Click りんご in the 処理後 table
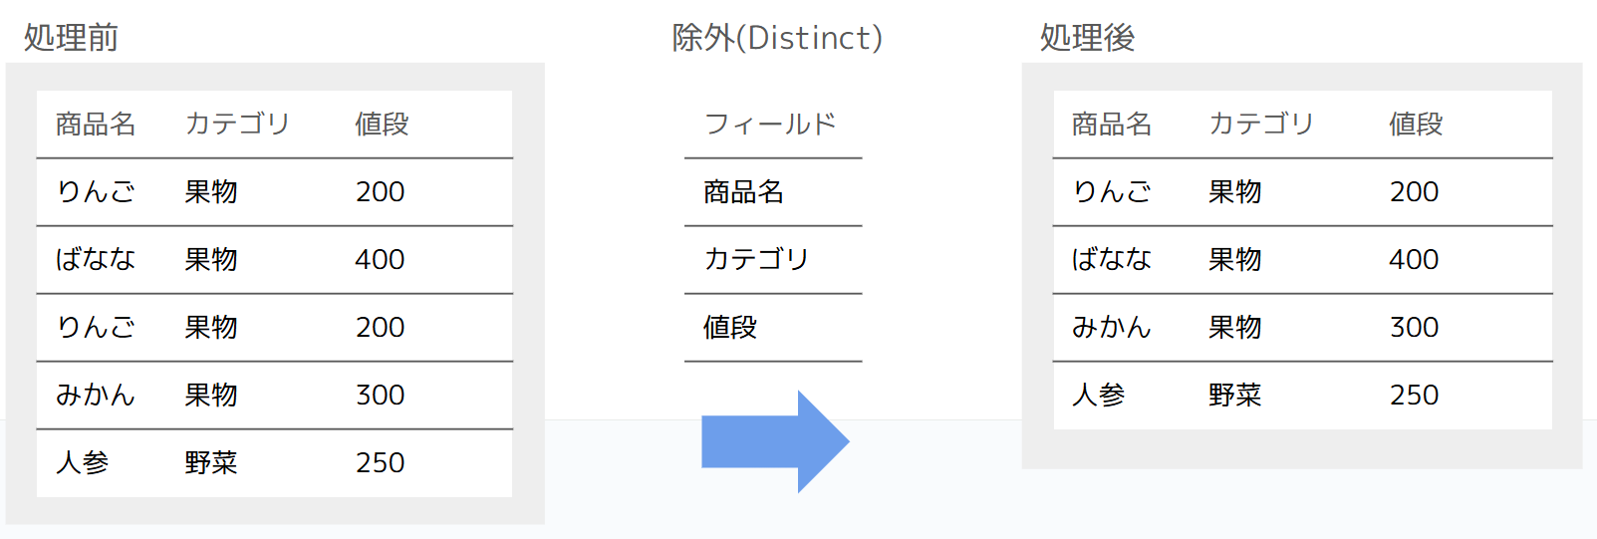1597x539 pixels. [1112, 191]
